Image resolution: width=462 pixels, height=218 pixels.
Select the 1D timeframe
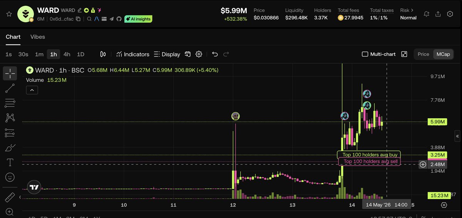[x=80, y=54]
